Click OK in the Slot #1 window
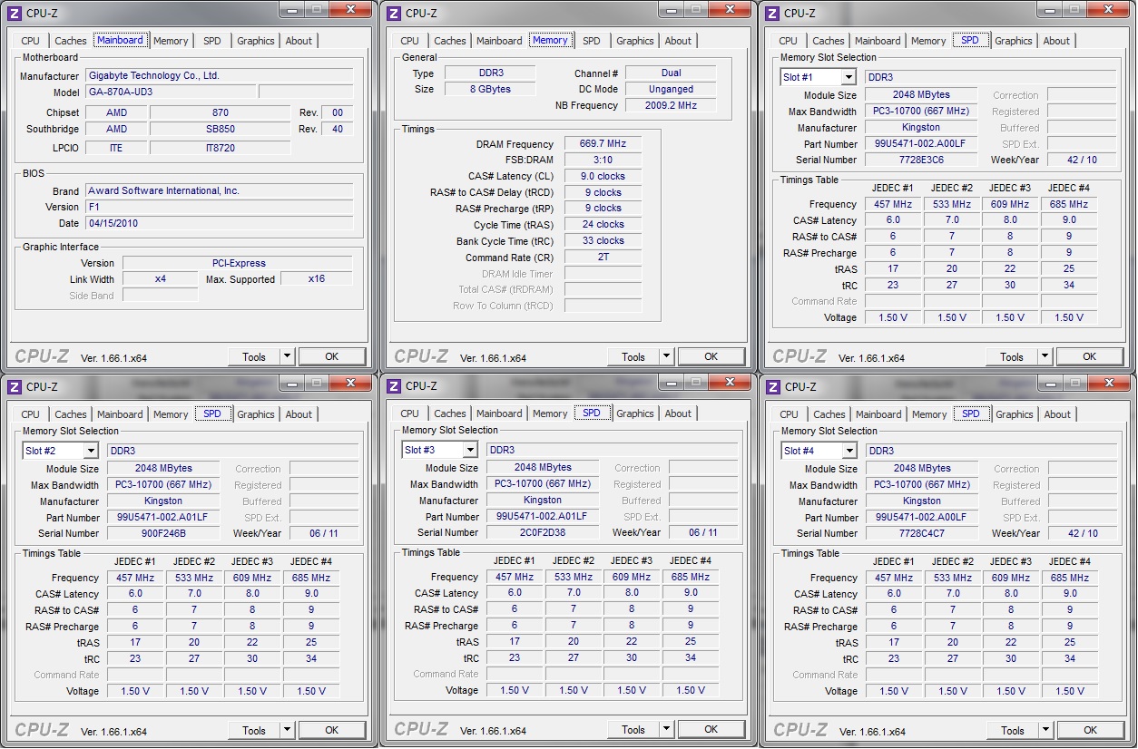 1090,357
